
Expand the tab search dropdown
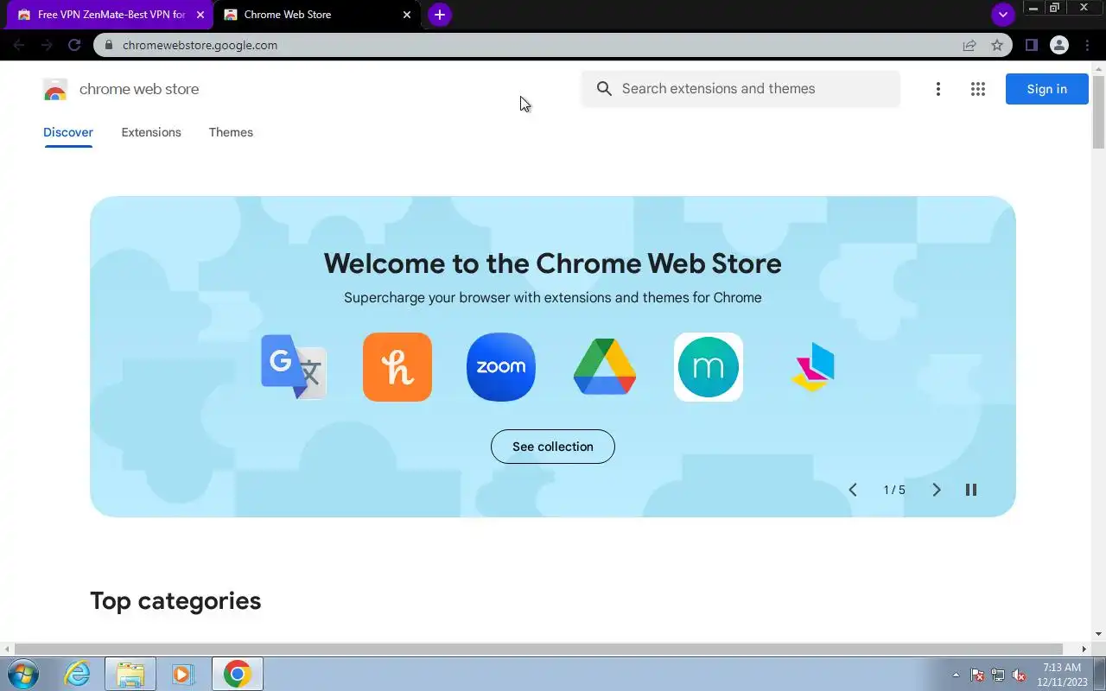point(1002,15)
